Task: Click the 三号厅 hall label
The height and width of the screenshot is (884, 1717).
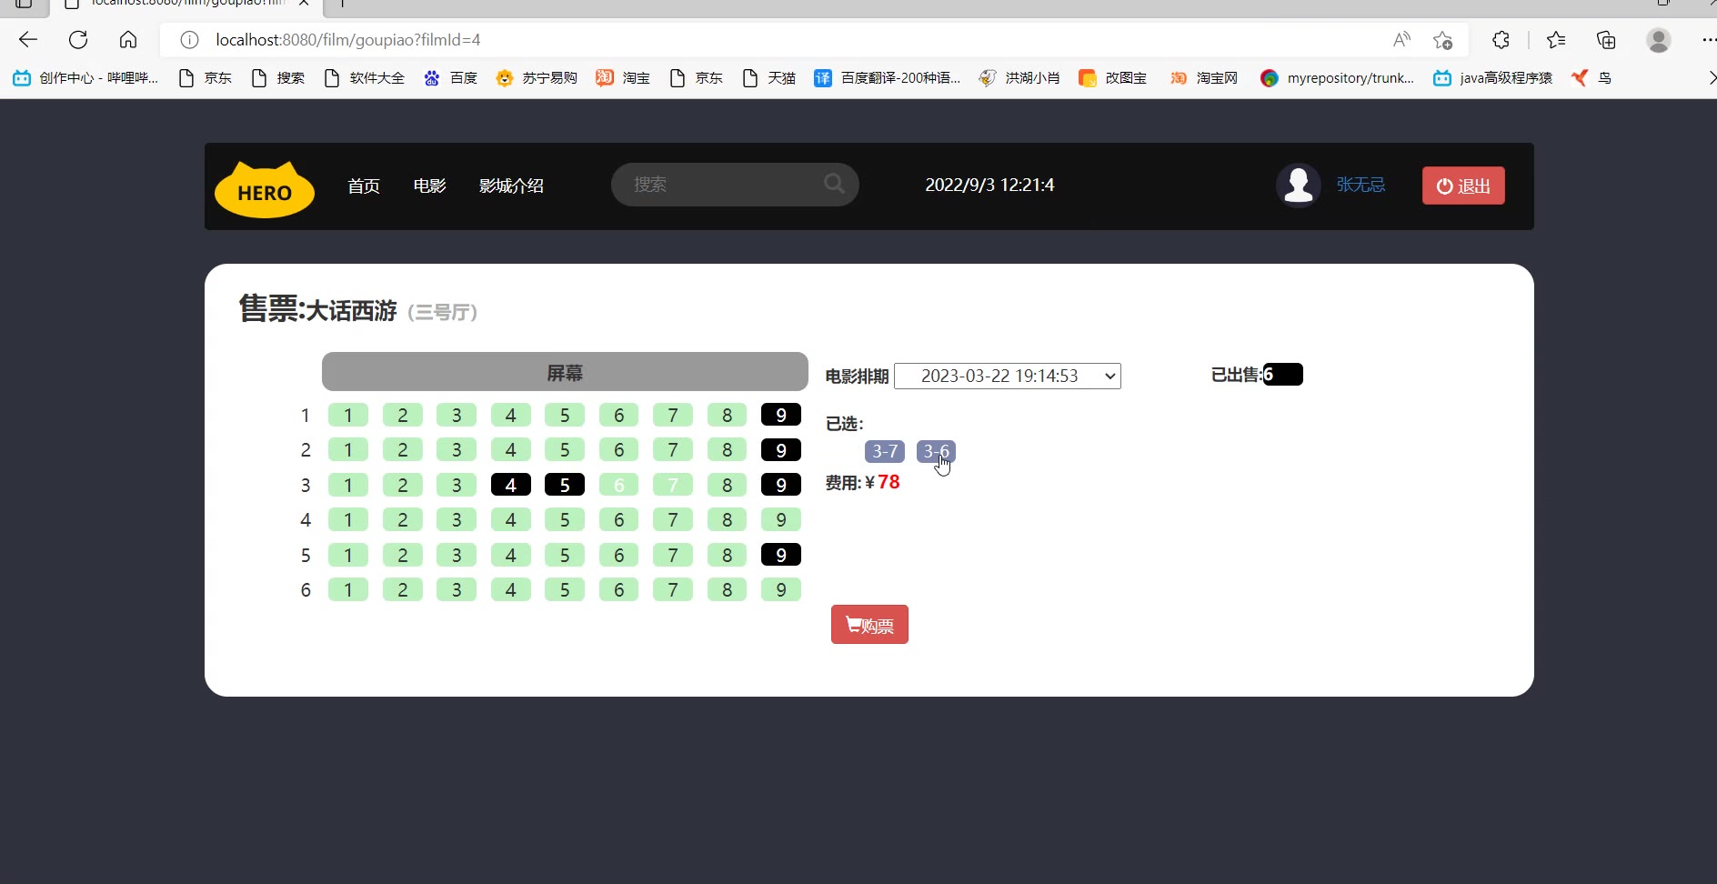Action: [x=443, y=313]
